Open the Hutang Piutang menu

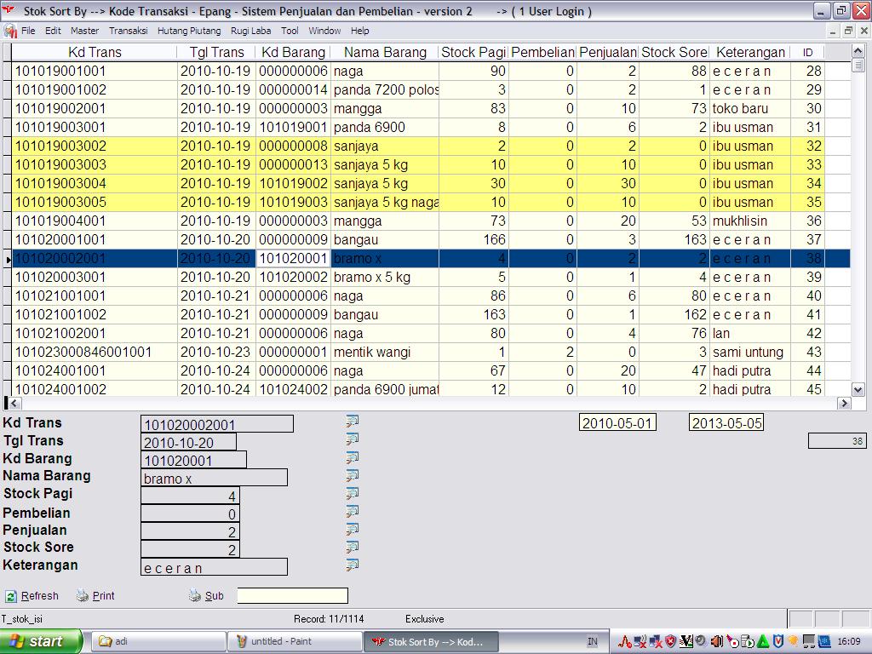coord(188,31)
